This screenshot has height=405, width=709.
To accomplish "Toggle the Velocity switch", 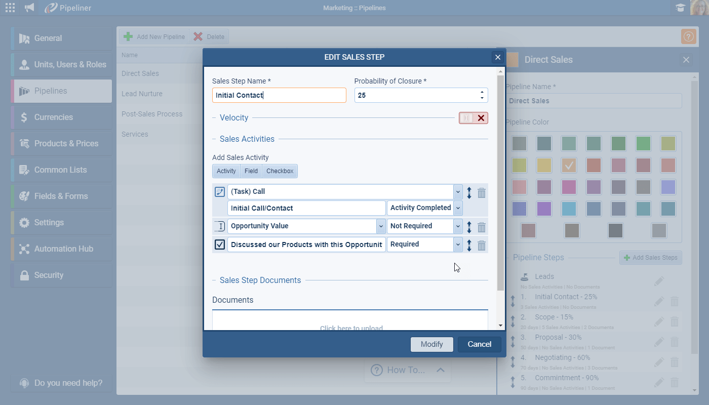I will (x=473, y=118).
